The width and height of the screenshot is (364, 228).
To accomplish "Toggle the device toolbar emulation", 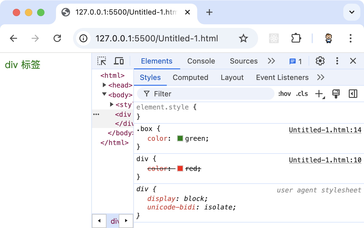I will pos(119,61).
